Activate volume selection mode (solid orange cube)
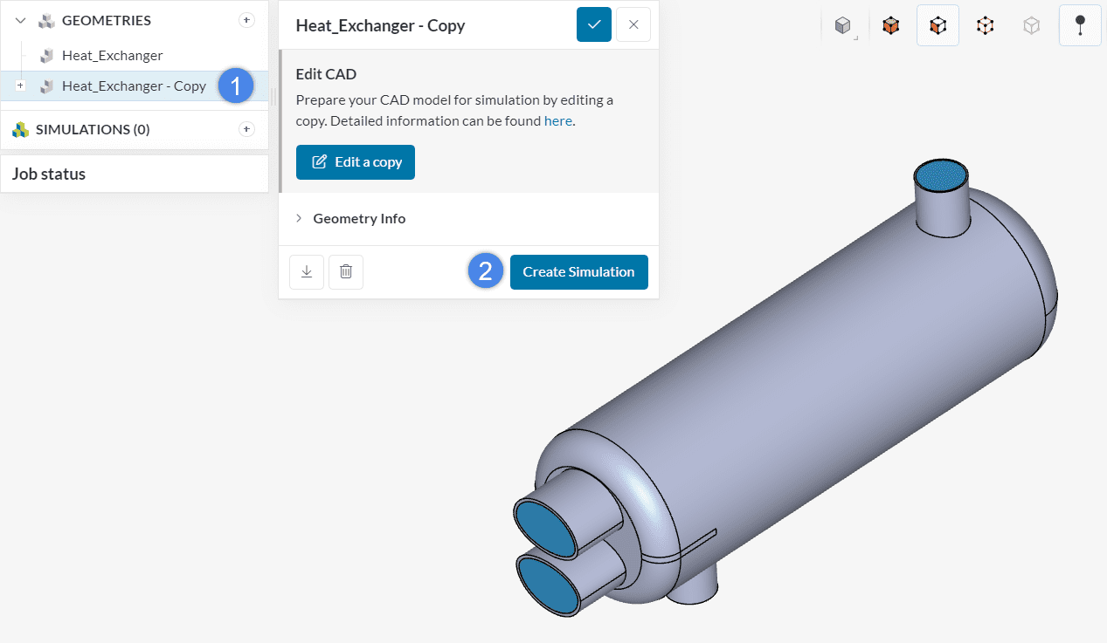 point(890,26)
